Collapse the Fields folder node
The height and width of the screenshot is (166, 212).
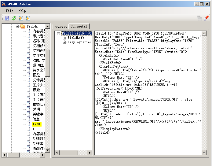point(17,26)
